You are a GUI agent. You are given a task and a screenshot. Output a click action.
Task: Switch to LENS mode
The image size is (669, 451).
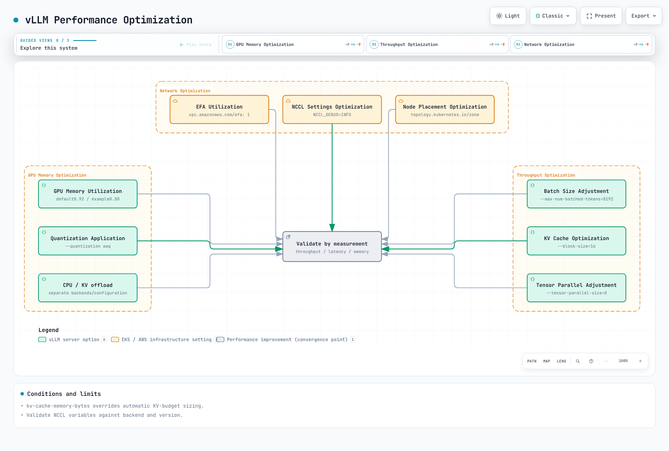562,361
